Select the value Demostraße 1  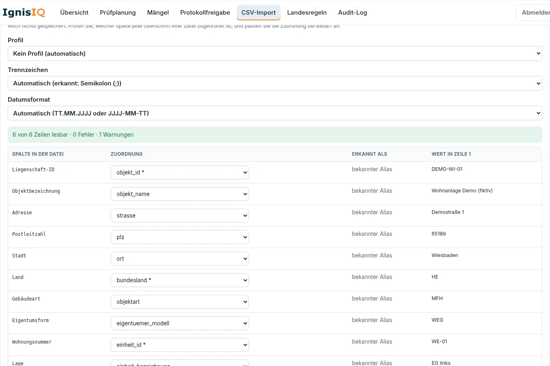[x=448, y=212]
